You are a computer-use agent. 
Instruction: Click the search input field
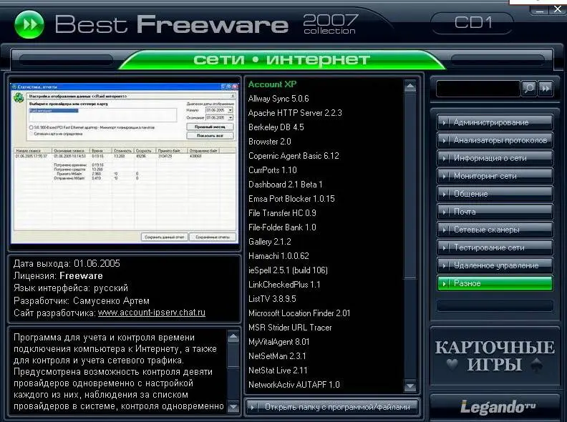click(x=478, y=89)
